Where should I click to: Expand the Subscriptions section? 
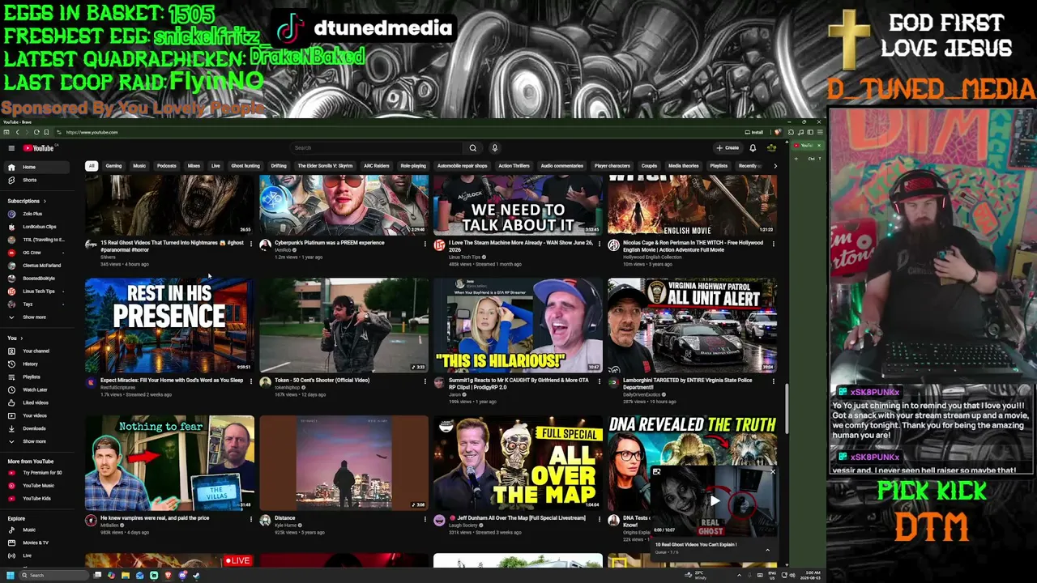coord(27,201)
